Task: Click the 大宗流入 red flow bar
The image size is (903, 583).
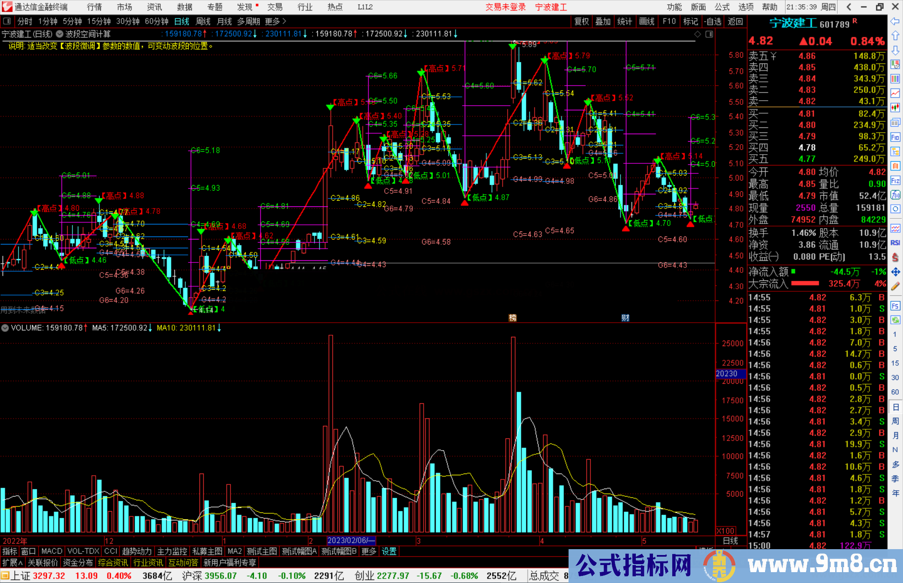Action: pyautogui.click(x=805, y=284)
